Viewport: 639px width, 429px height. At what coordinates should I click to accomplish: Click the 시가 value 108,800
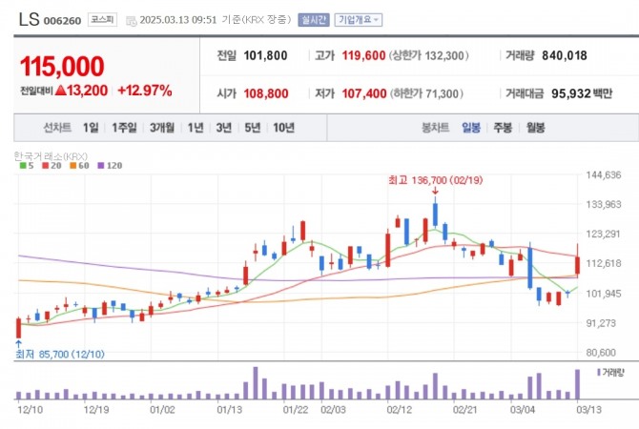click(266, 93)
